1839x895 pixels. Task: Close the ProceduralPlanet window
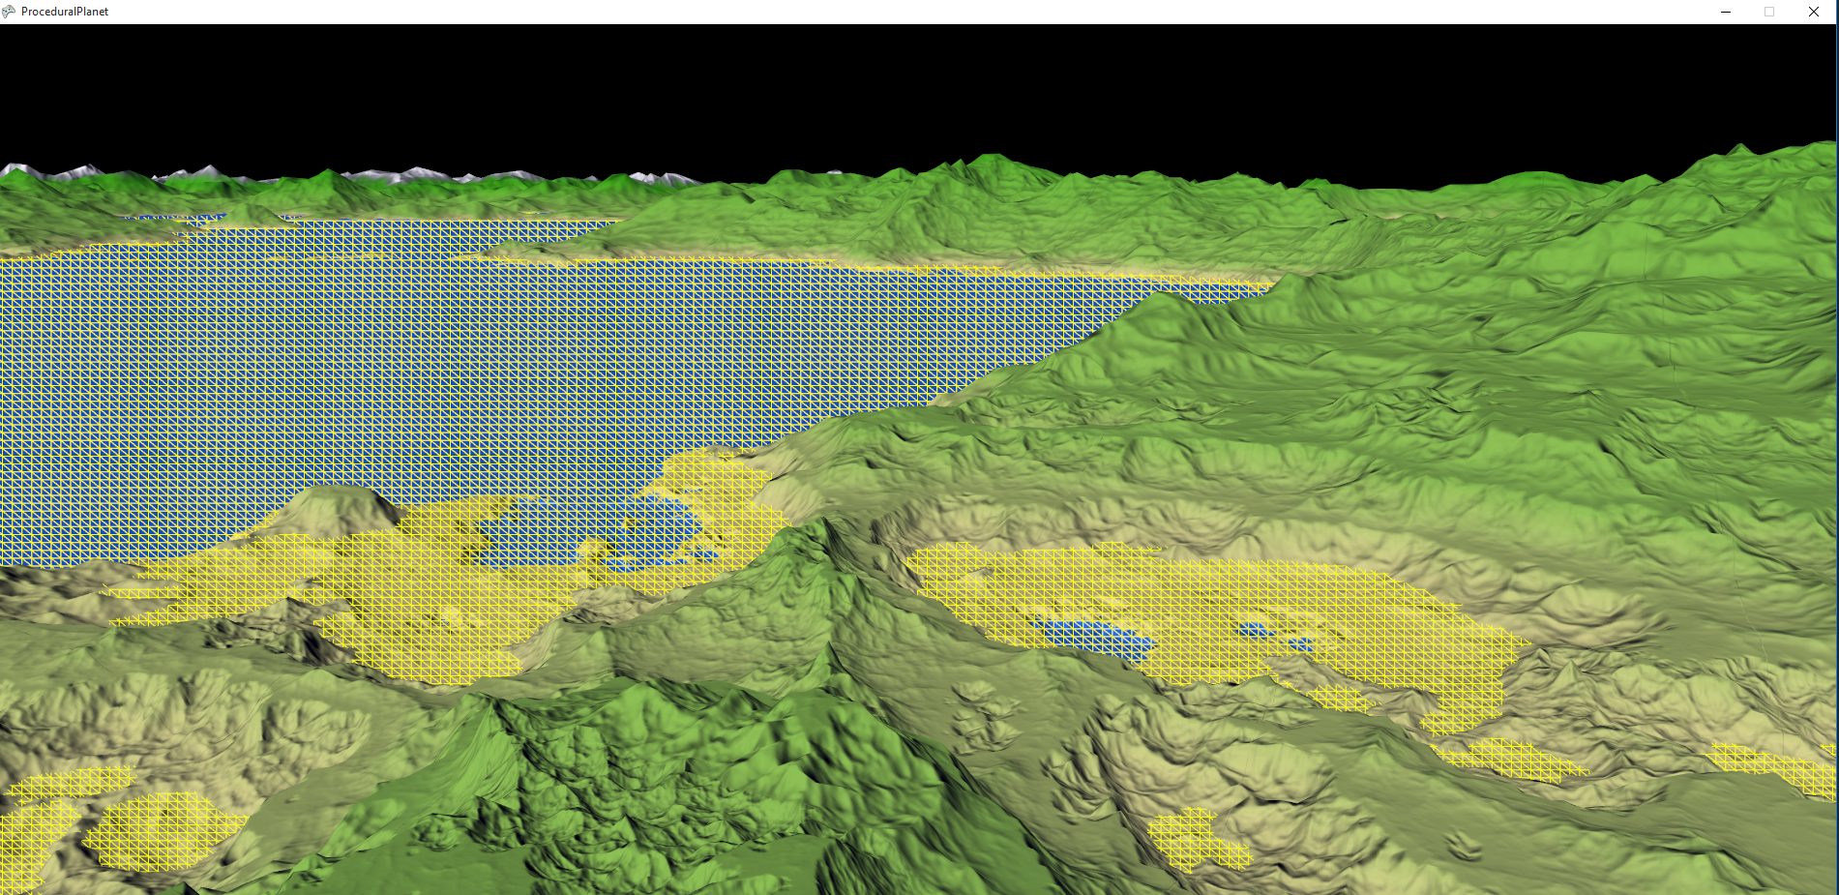point(1814,12)
